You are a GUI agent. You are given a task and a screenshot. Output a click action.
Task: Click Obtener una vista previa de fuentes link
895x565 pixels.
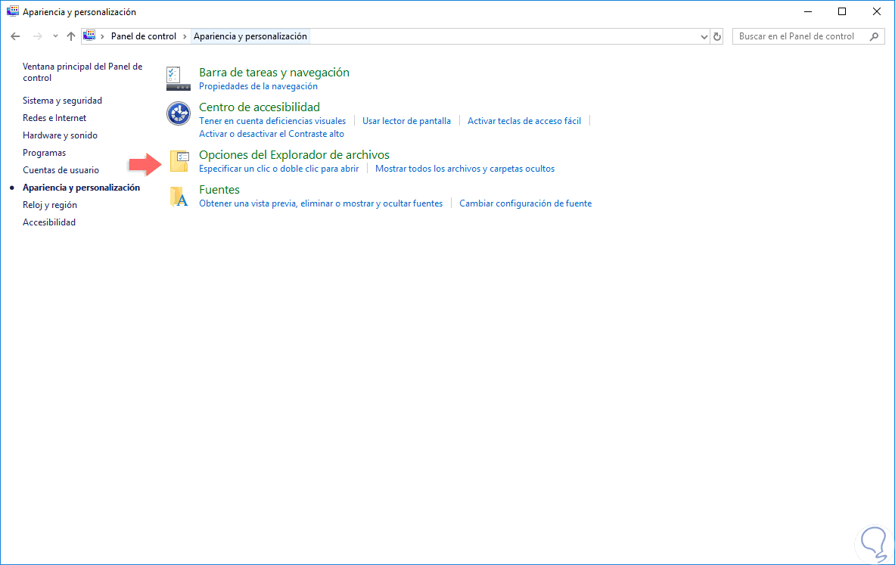coord(321,203)
